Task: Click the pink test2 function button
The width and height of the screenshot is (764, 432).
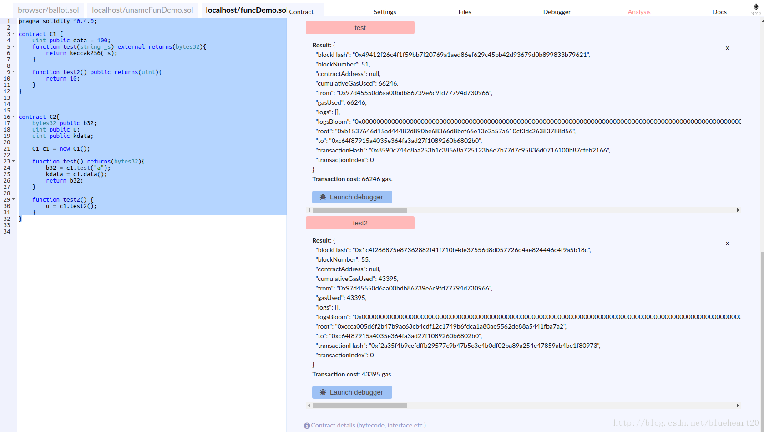Action: tap(360, 223)
